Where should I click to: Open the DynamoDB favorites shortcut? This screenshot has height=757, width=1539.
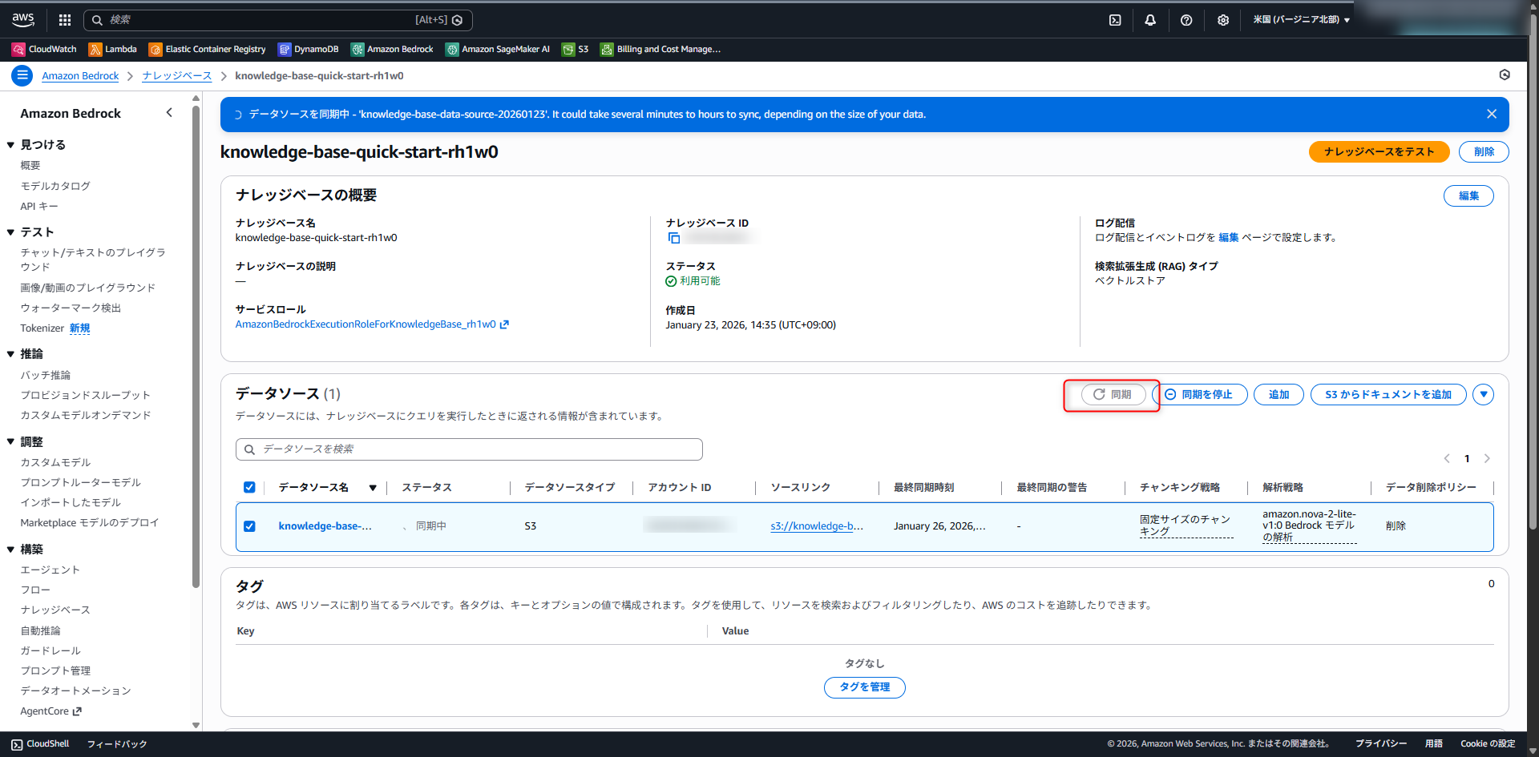[x=308, y=49]
